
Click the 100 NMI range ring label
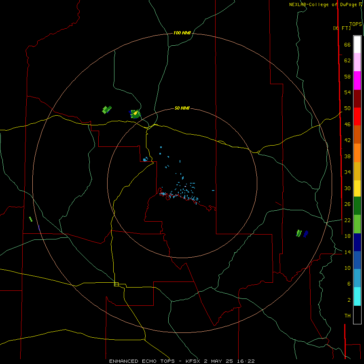click(182, 33)
